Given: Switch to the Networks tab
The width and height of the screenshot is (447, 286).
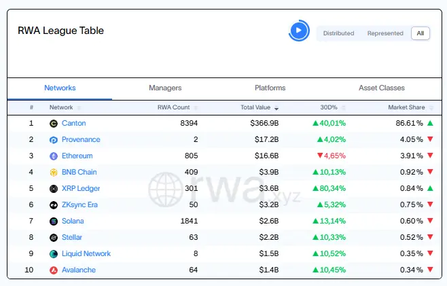Looking at the screenshot, I should [60, 88].
